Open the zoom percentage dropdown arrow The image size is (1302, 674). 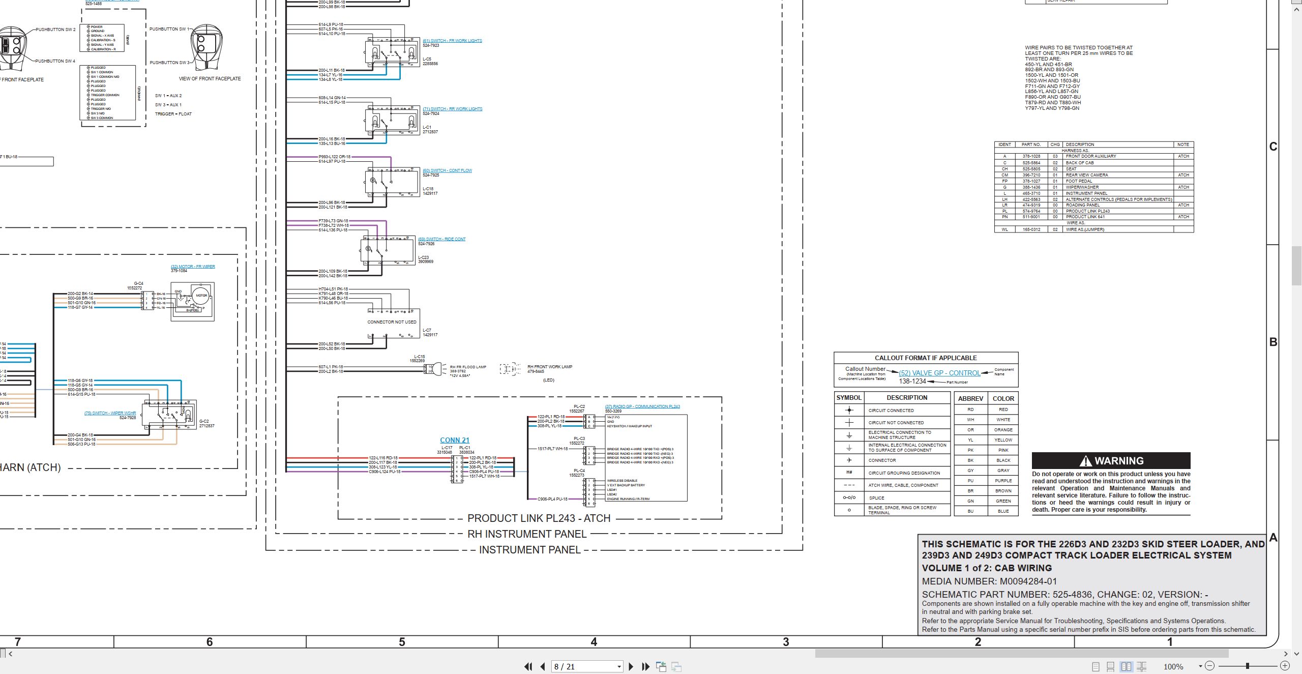pos(1200,666)
